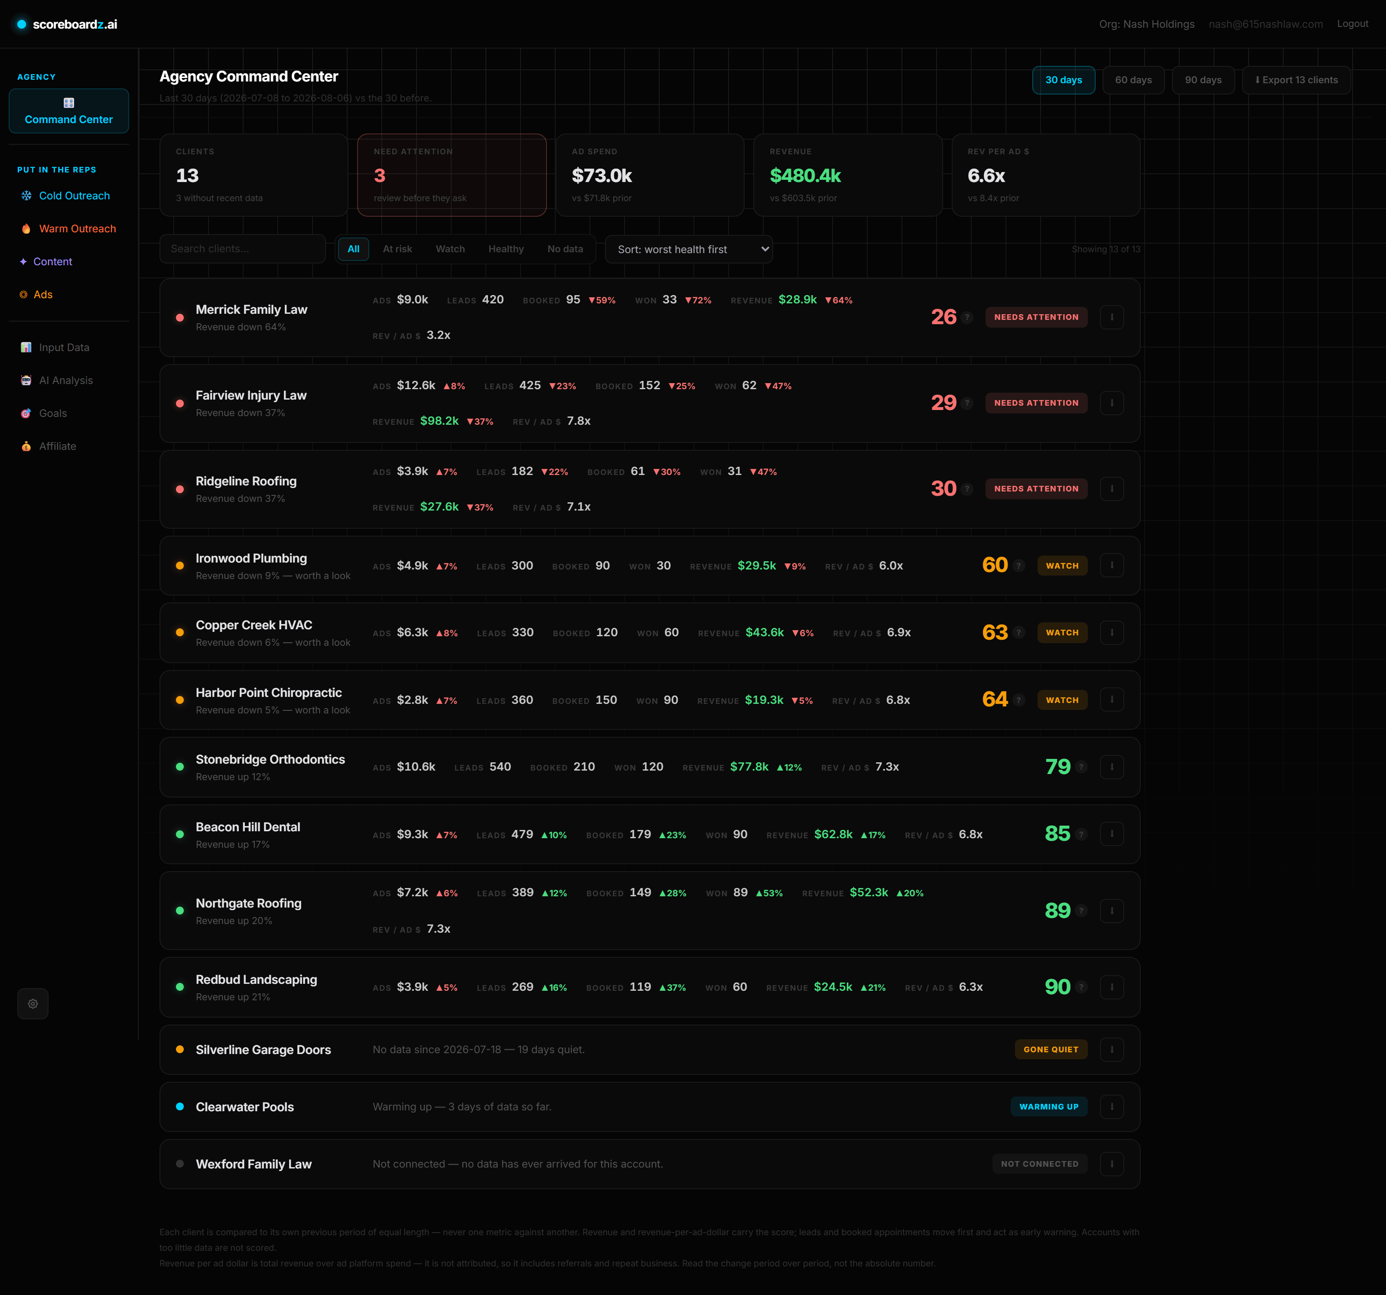Screen dimensions: 1386x1295
Task: Filter clients by At risk
Action: pos(397,249)
